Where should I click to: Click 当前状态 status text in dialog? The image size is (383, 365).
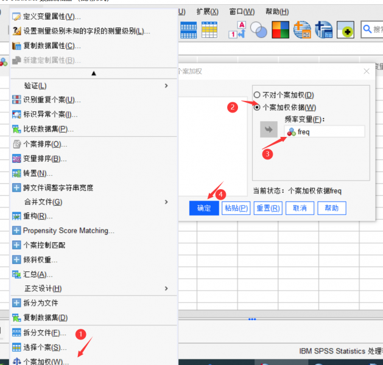pyautogui.click(x=297, y=190)
